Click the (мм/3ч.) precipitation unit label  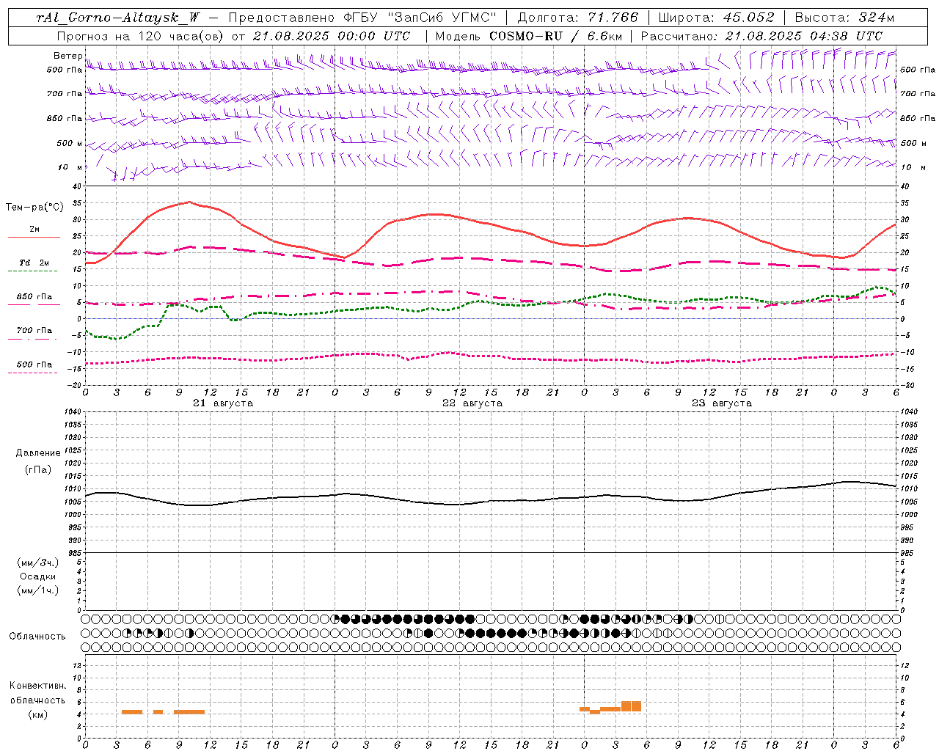pyautogui.click(x=38, y=563)
